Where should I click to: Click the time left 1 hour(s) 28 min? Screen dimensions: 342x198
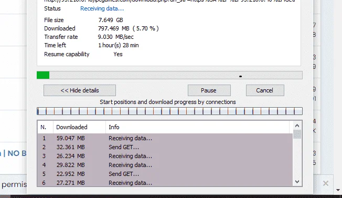(118, 45)
